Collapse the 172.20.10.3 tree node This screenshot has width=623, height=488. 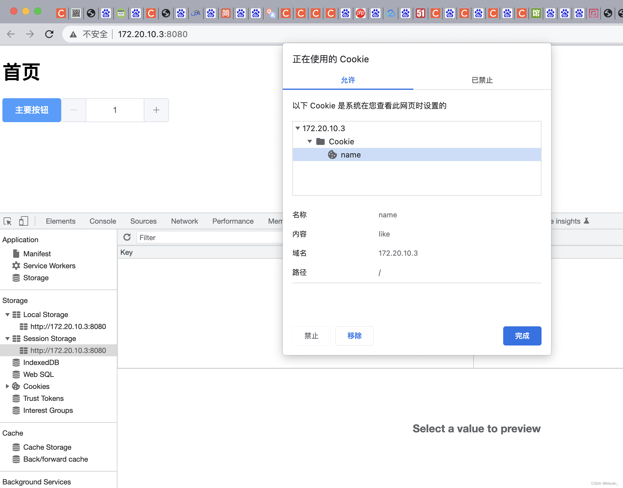[298, 128]
